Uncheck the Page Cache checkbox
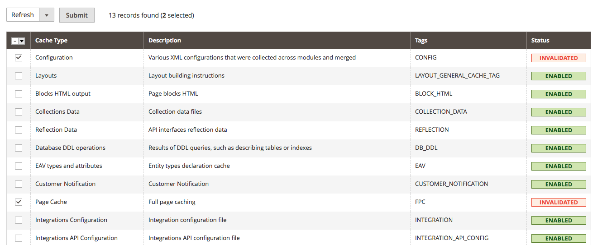Screen dimensions: 602x245 (x=19, y=202)
